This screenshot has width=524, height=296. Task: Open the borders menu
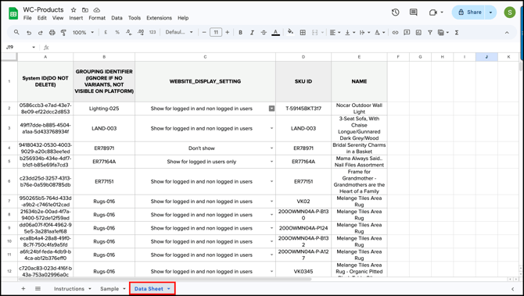pos(303,32)
